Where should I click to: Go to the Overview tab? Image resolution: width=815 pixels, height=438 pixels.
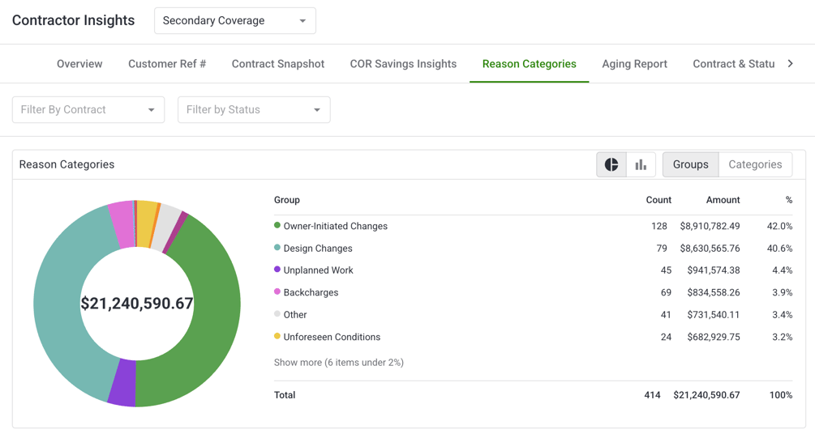point(79,64)
